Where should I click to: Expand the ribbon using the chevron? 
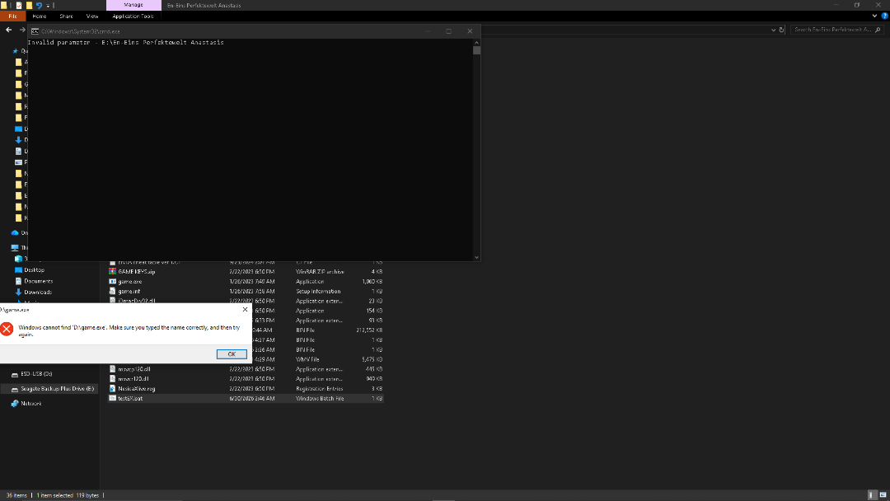(x=874, y=16)
